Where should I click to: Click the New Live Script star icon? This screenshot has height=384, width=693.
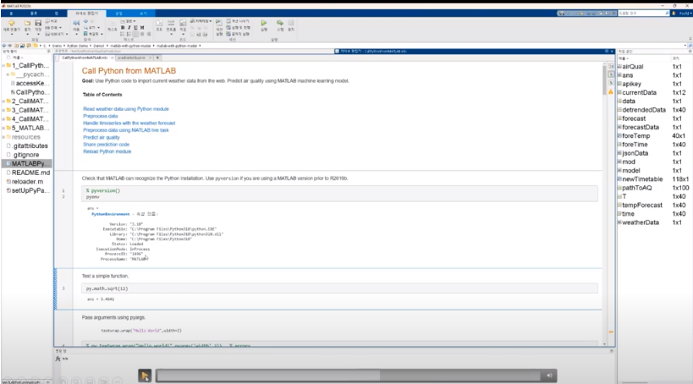tap(12, 23)
